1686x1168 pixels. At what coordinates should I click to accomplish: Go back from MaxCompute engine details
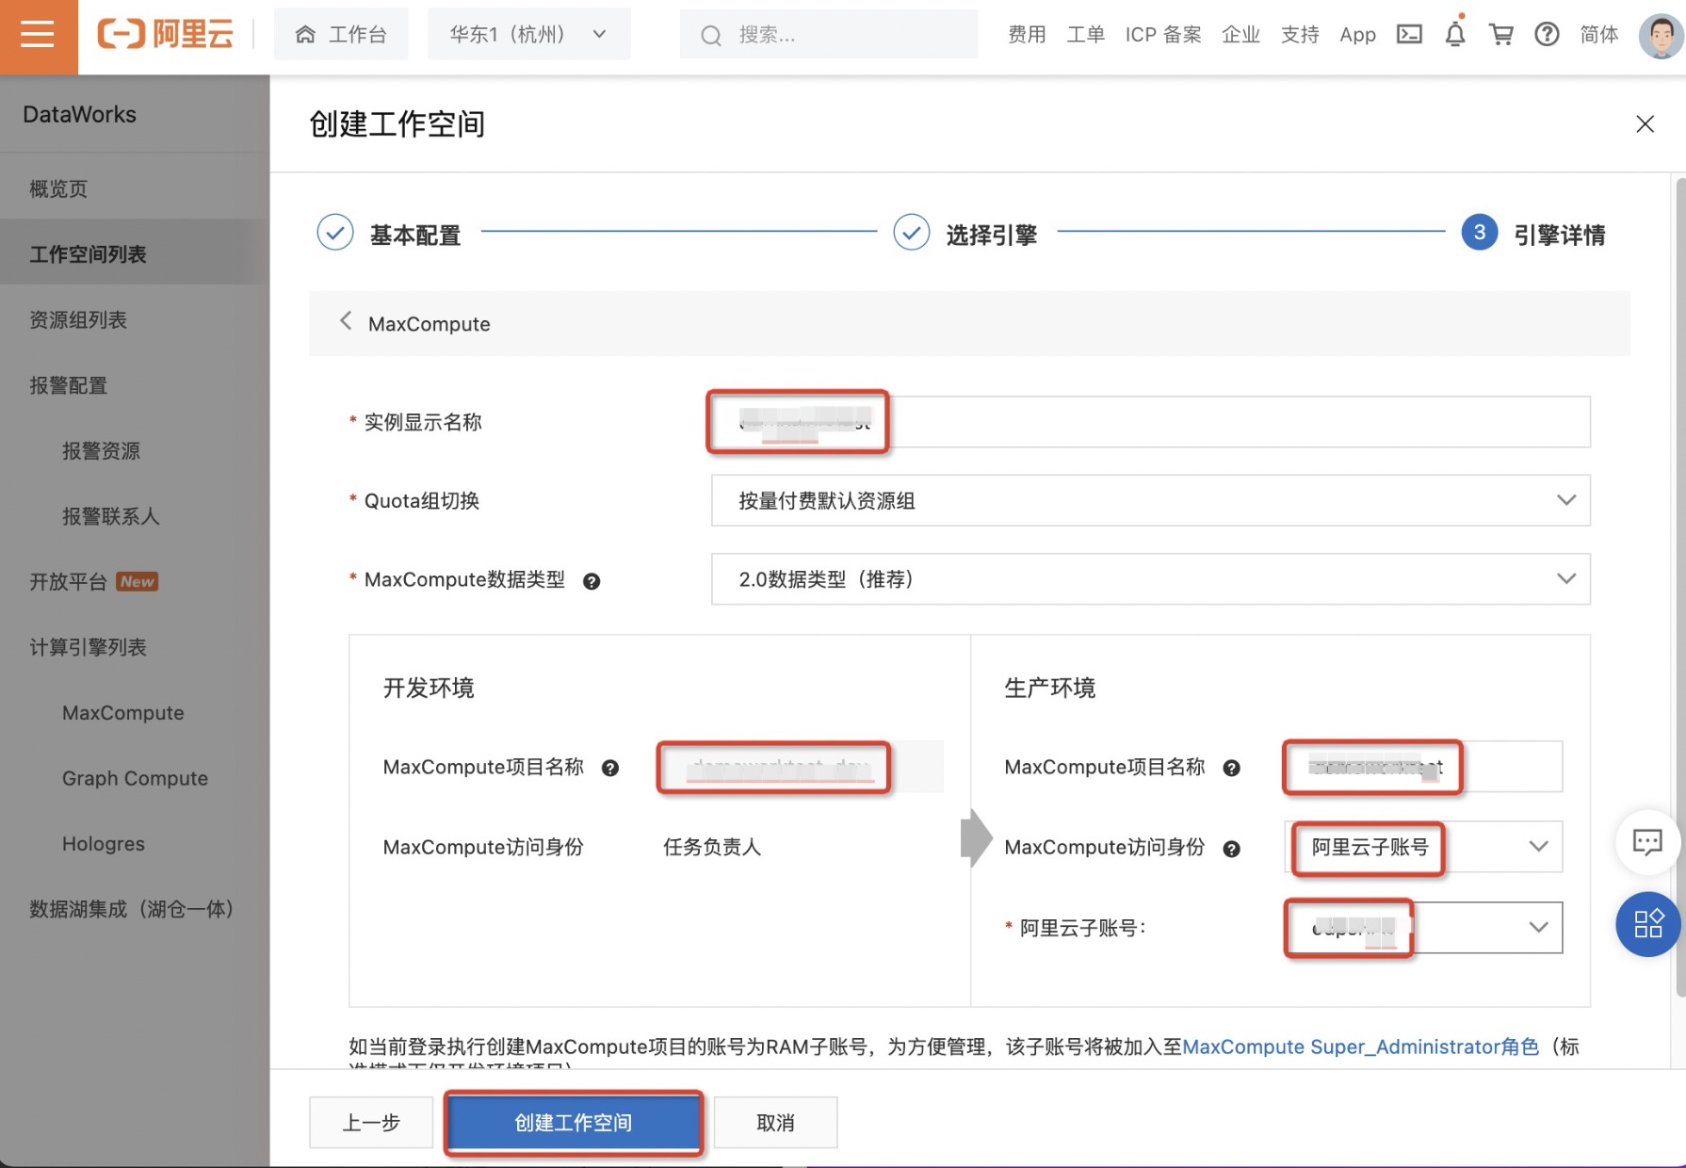coord(346,322)
